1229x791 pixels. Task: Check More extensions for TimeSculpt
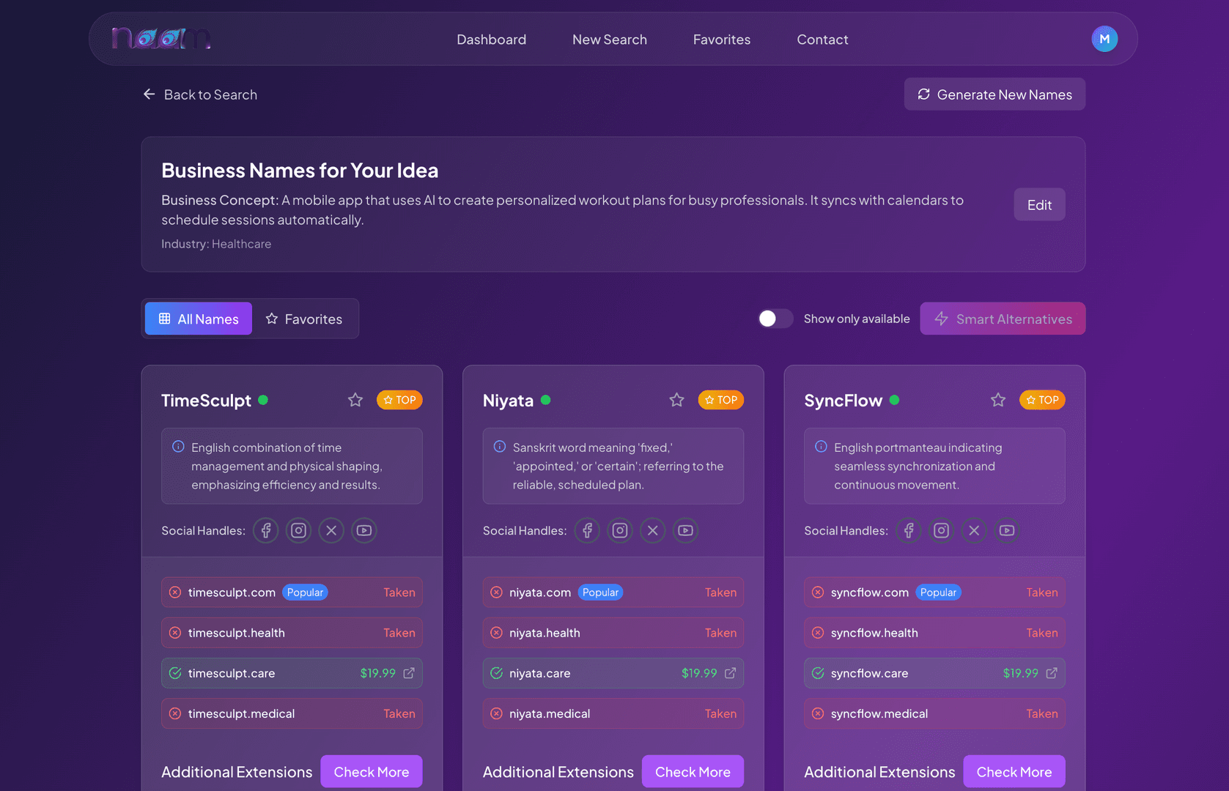click(371, 771)
